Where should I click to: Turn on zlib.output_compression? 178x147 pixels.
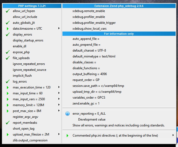tap(30, 140)
